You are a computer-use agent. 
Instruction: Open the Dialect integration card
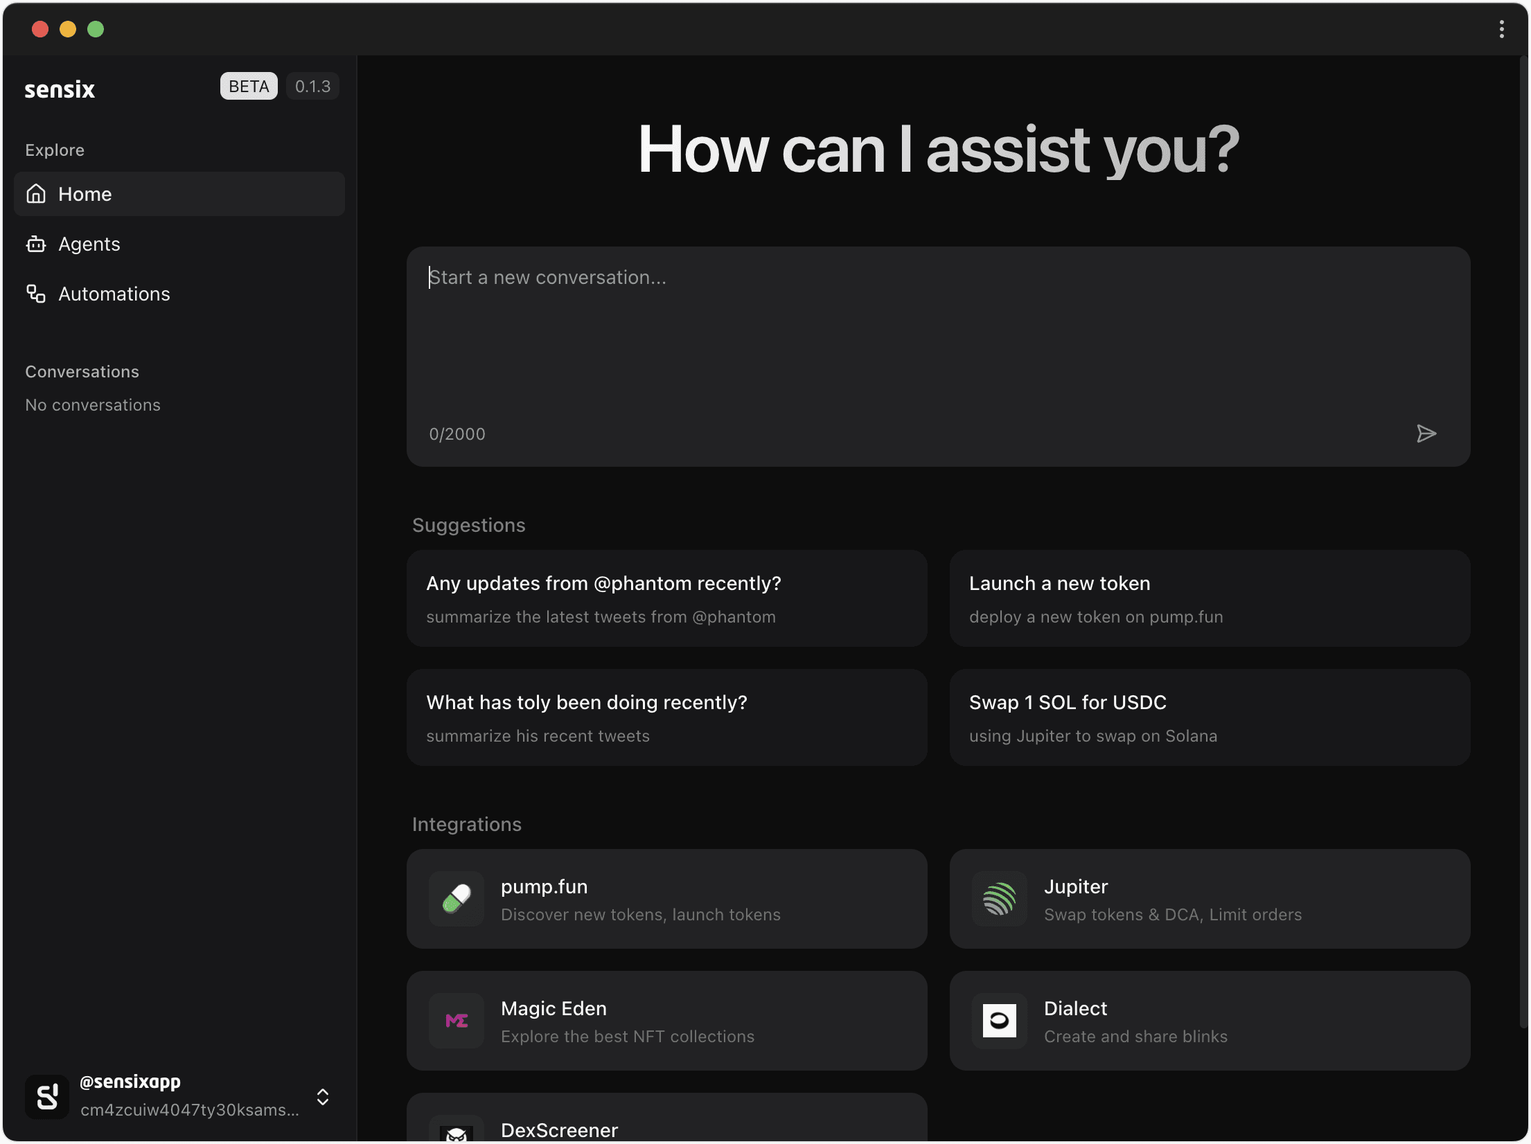[x=1210, y=1021]
